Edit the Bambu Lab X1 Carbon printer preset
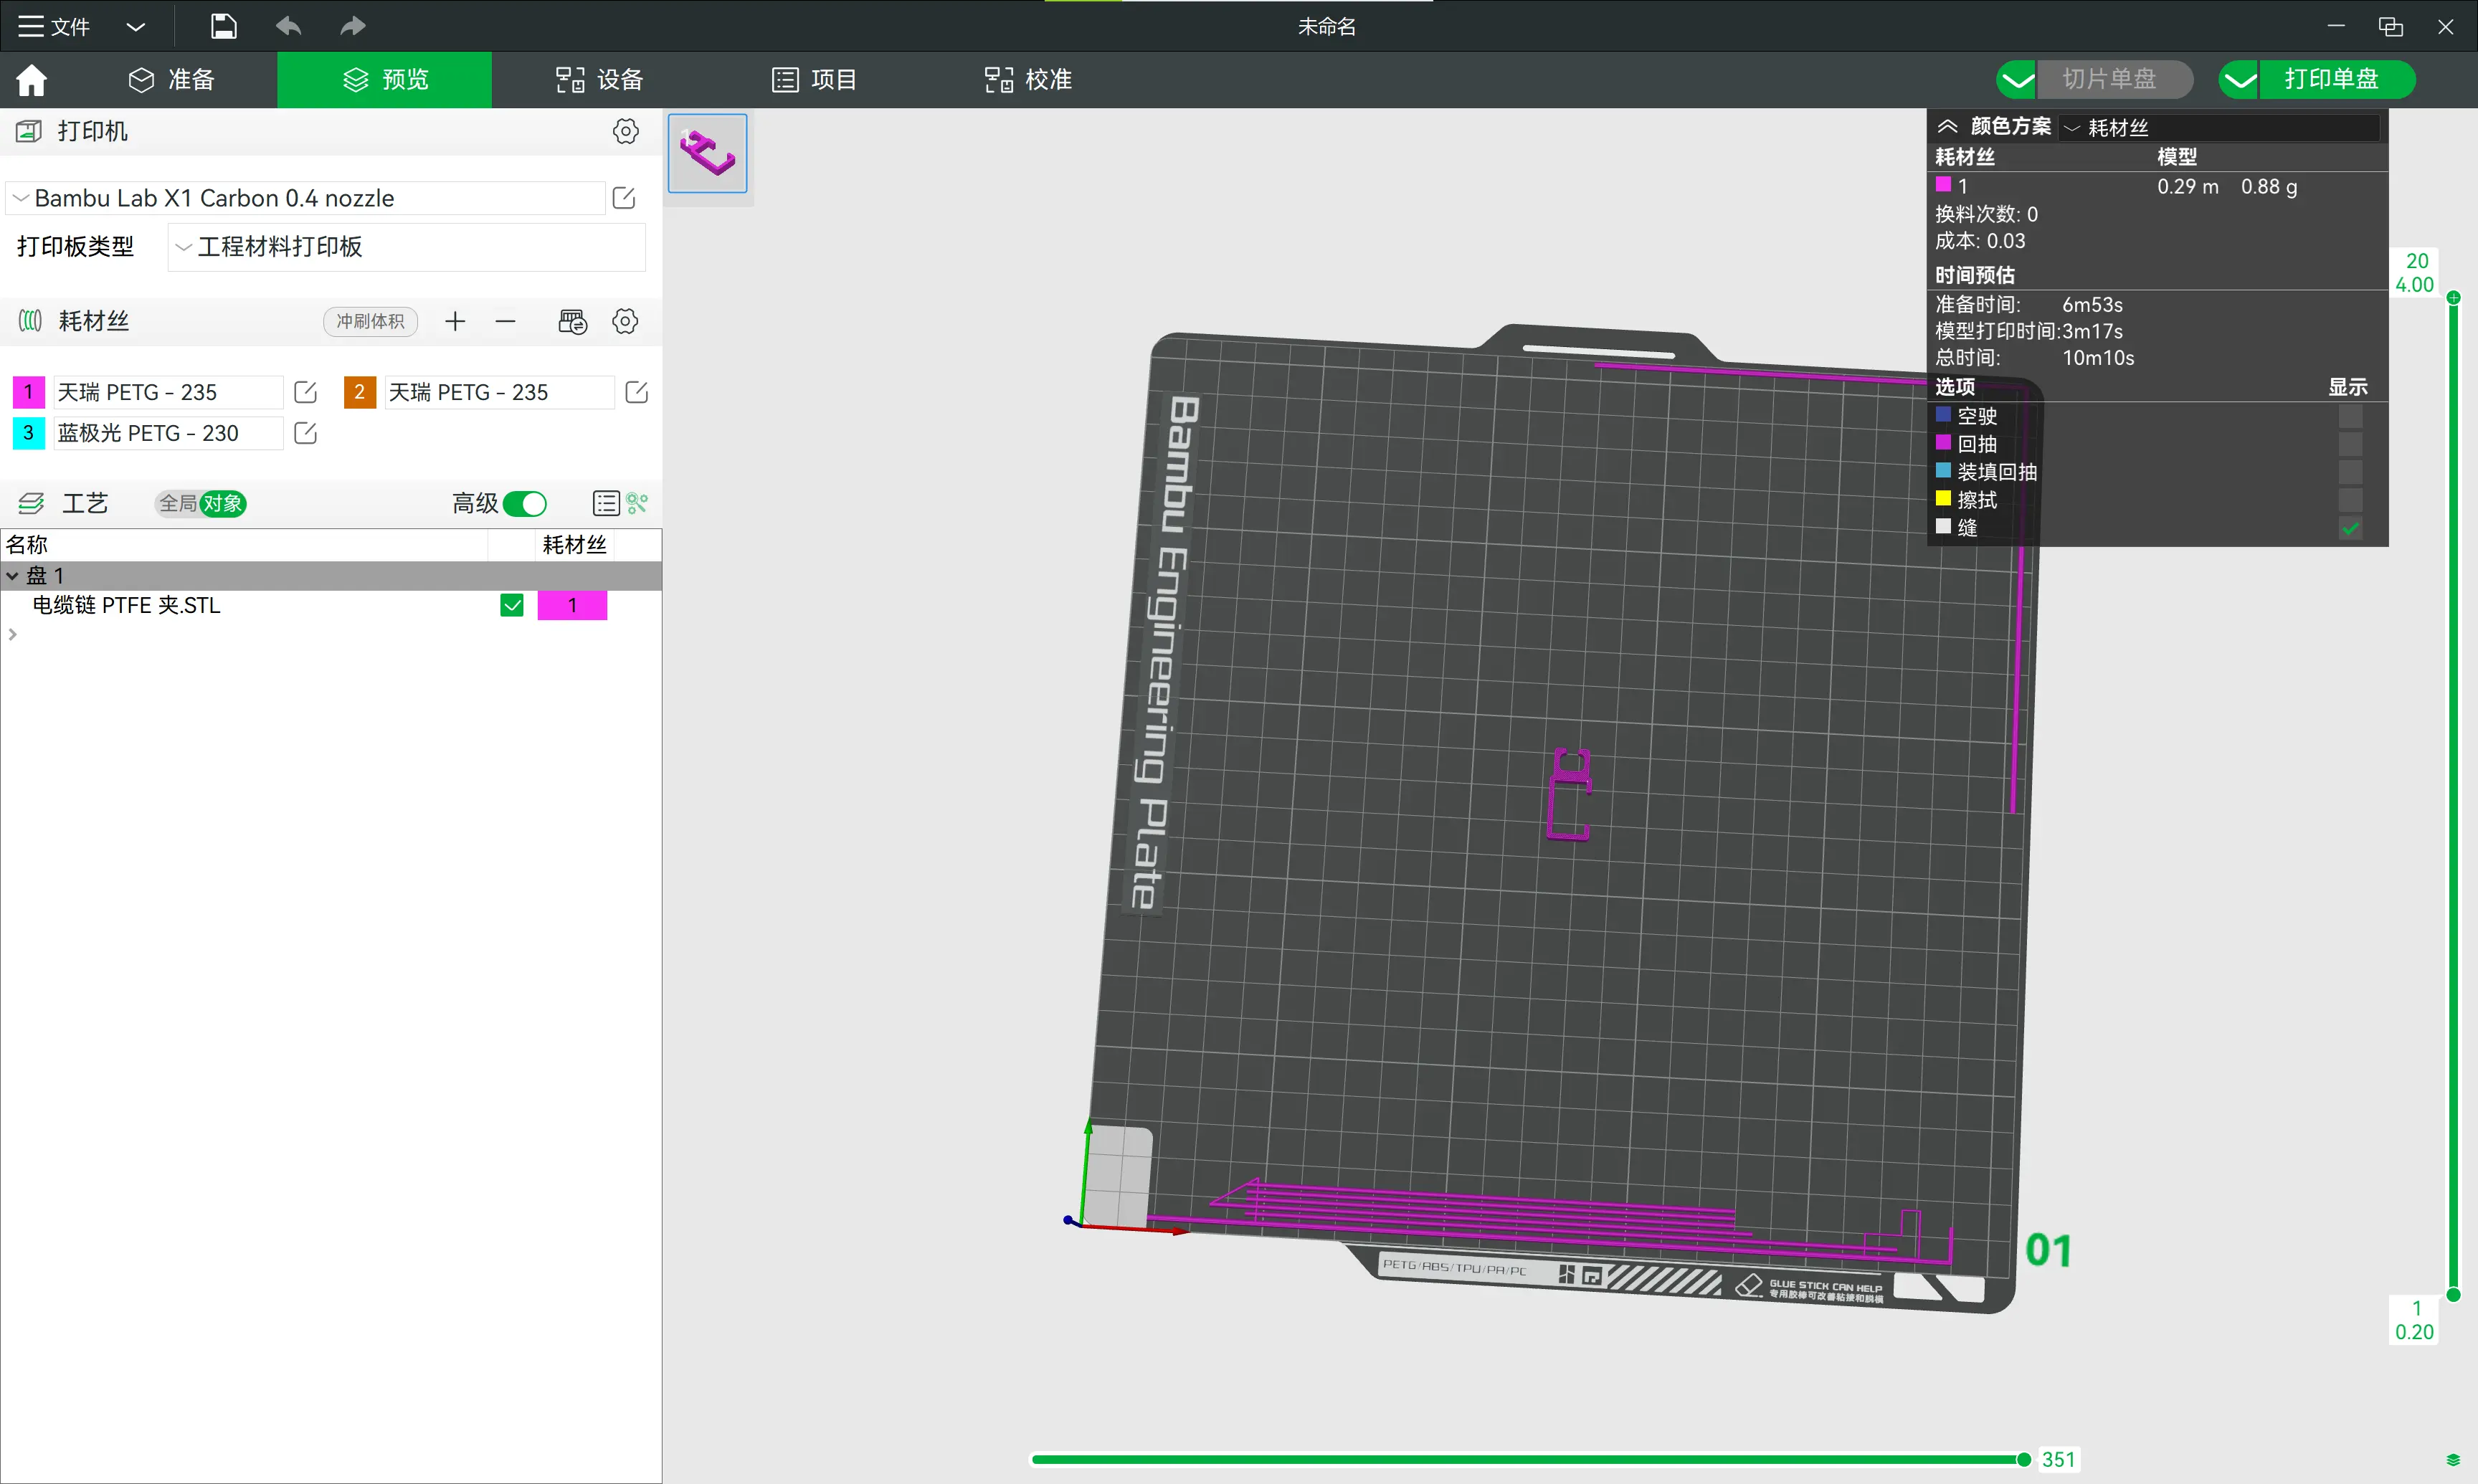Screen dimensions: 2478x1484 624,198
